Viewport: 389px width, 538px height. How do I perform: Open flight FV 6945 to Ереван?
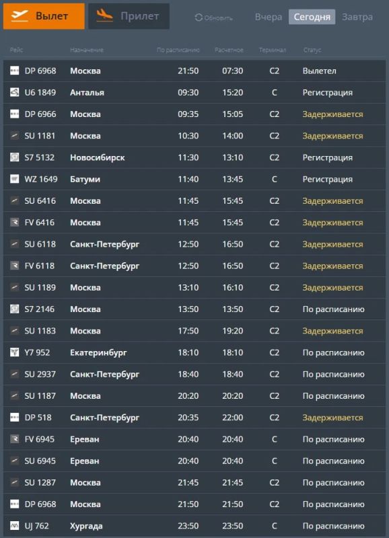(194, 439)
